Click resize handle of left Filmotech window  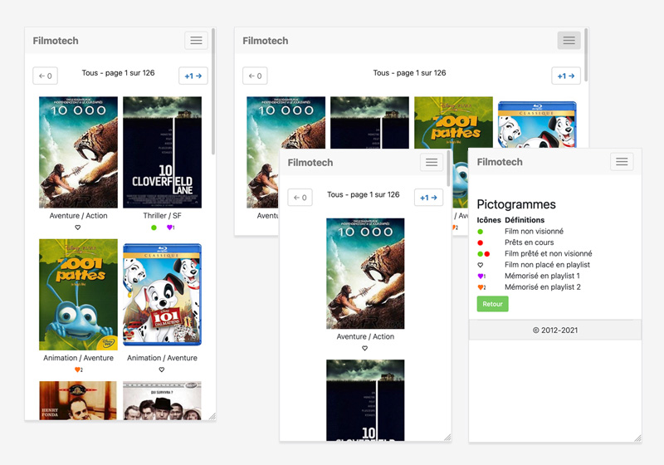212,417
